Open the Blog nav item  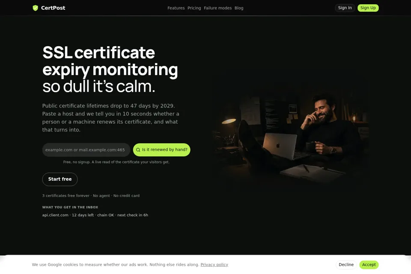239,8
